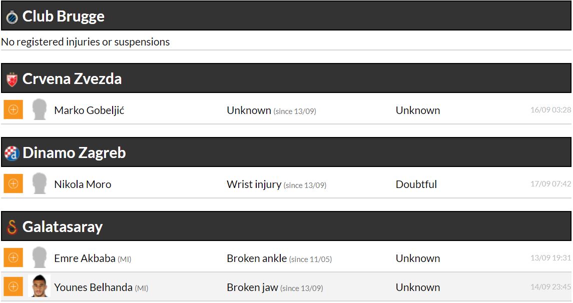Image resolution: width=573 pixels, height=303 pixels.
Task: Click the Dinamo Zagreb crest icon
Action: [12, 153]
